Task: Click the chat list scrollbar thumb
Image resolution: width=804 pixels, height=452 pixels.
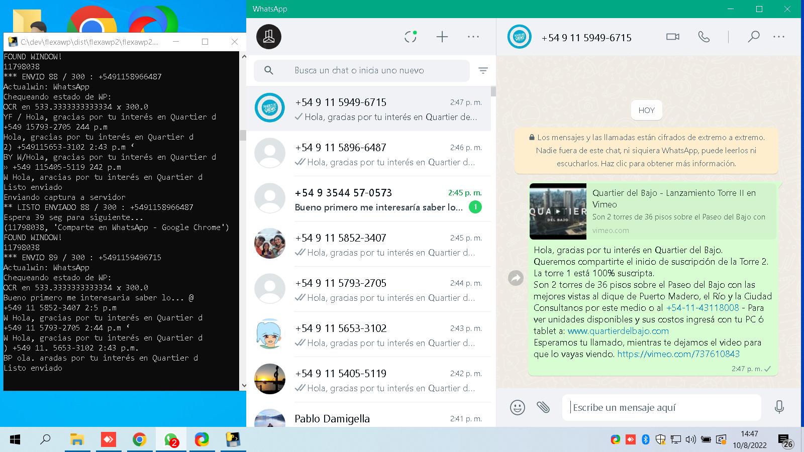Action: pyautogui.click(x=493, y=91)
